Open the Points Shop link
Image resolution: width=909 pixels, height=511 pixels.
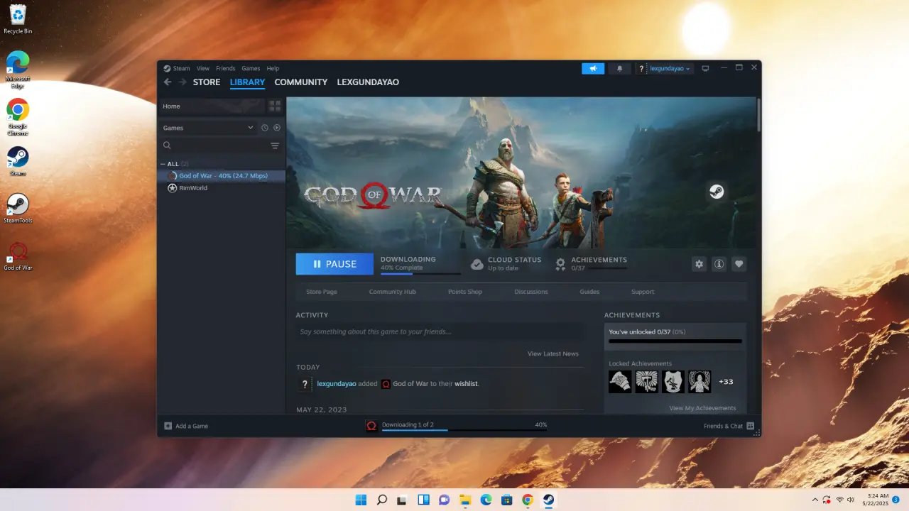[465, 292]
